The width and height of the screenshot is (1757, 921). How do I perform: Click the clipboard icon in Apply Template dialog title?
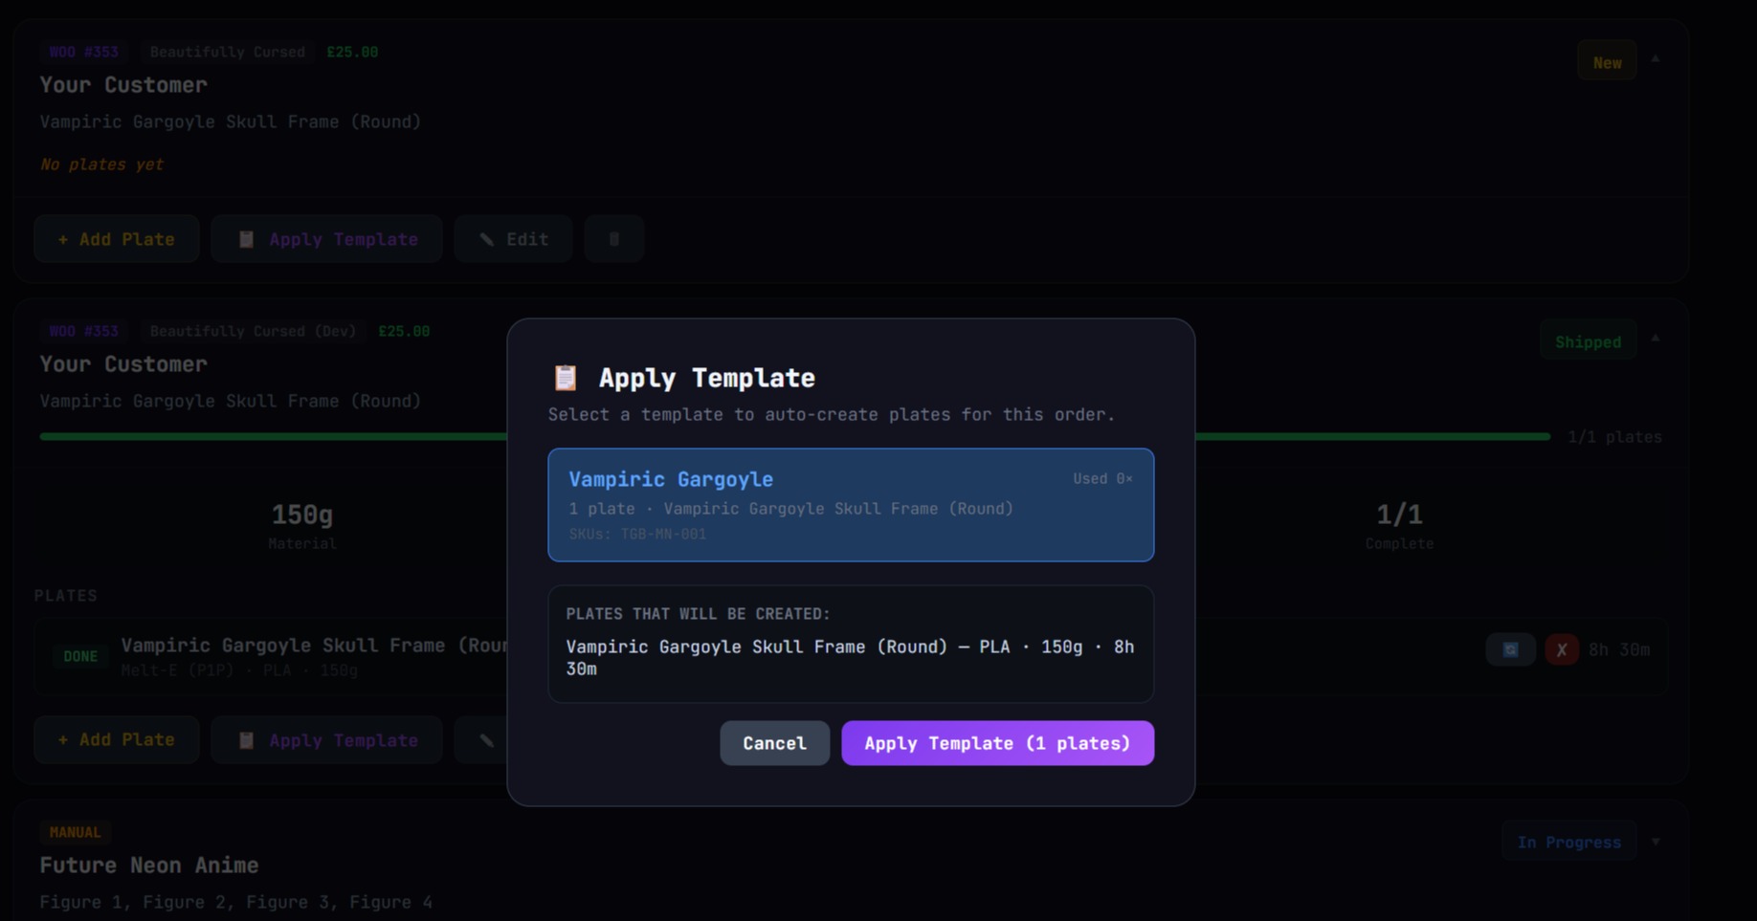coord(566,378)
